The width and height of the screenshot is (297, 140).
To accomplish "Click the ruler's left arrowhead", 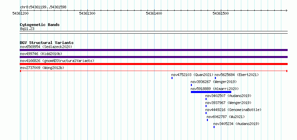I will click(x=21, y=10).
